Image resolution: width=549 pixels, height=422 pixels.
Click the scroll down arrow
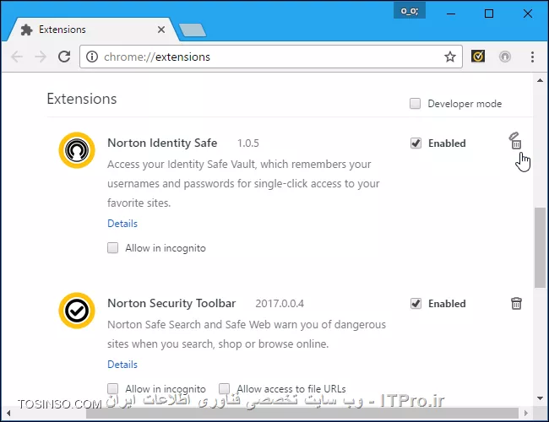pos(540,398)
